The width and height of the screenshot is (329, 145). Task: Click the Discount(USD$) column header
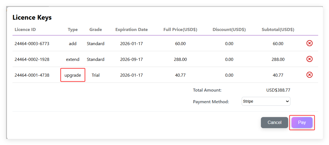click(x=229, y=30)
